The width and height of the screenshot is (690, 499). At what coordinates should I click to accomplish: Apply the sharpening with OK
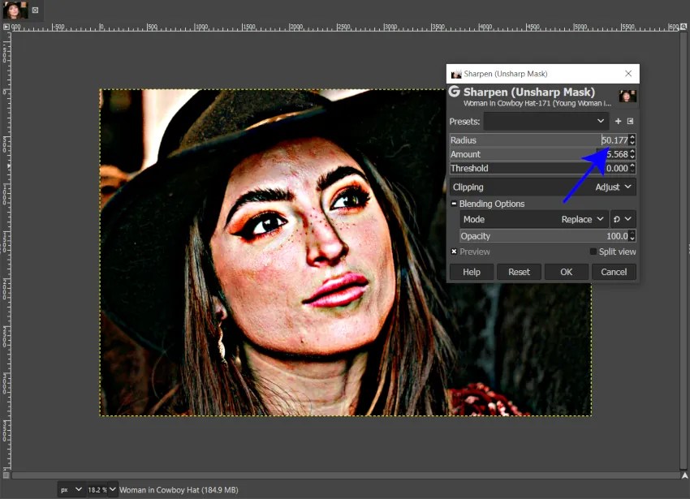[x=567, y=272]
